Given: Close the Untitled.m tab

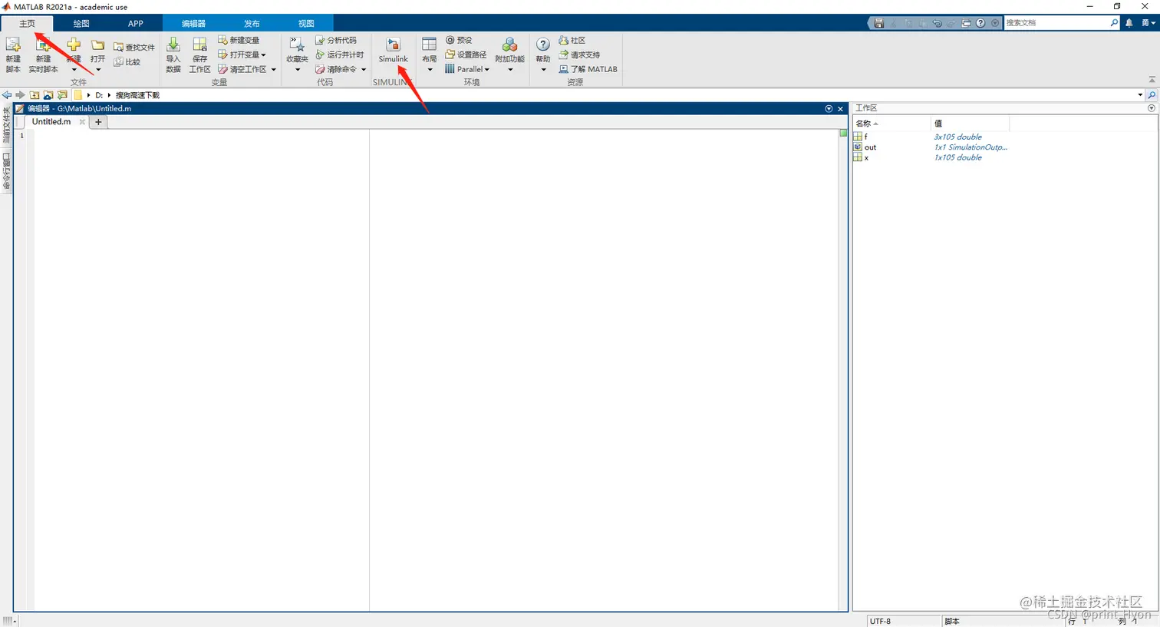Looking at the screenshot, I should point(82,122).
